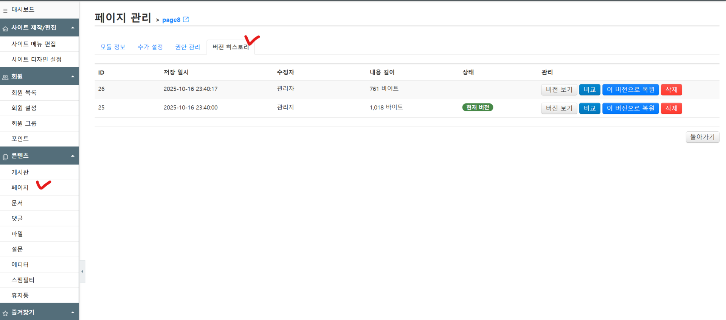Click the members icon beside 회원
The height and width of the screenshot is (320, 726).
pyautogui.click(x=5, y=77)
